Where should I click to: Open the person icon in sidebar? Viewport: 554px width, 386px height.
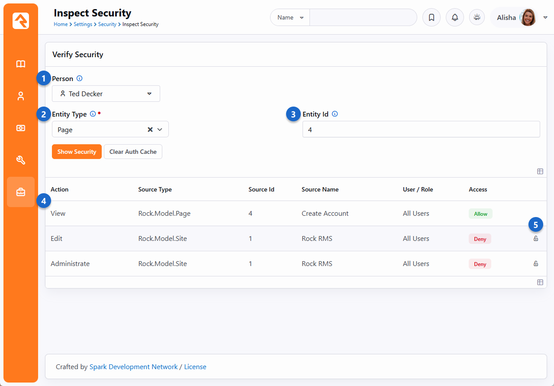click(21, 96)
